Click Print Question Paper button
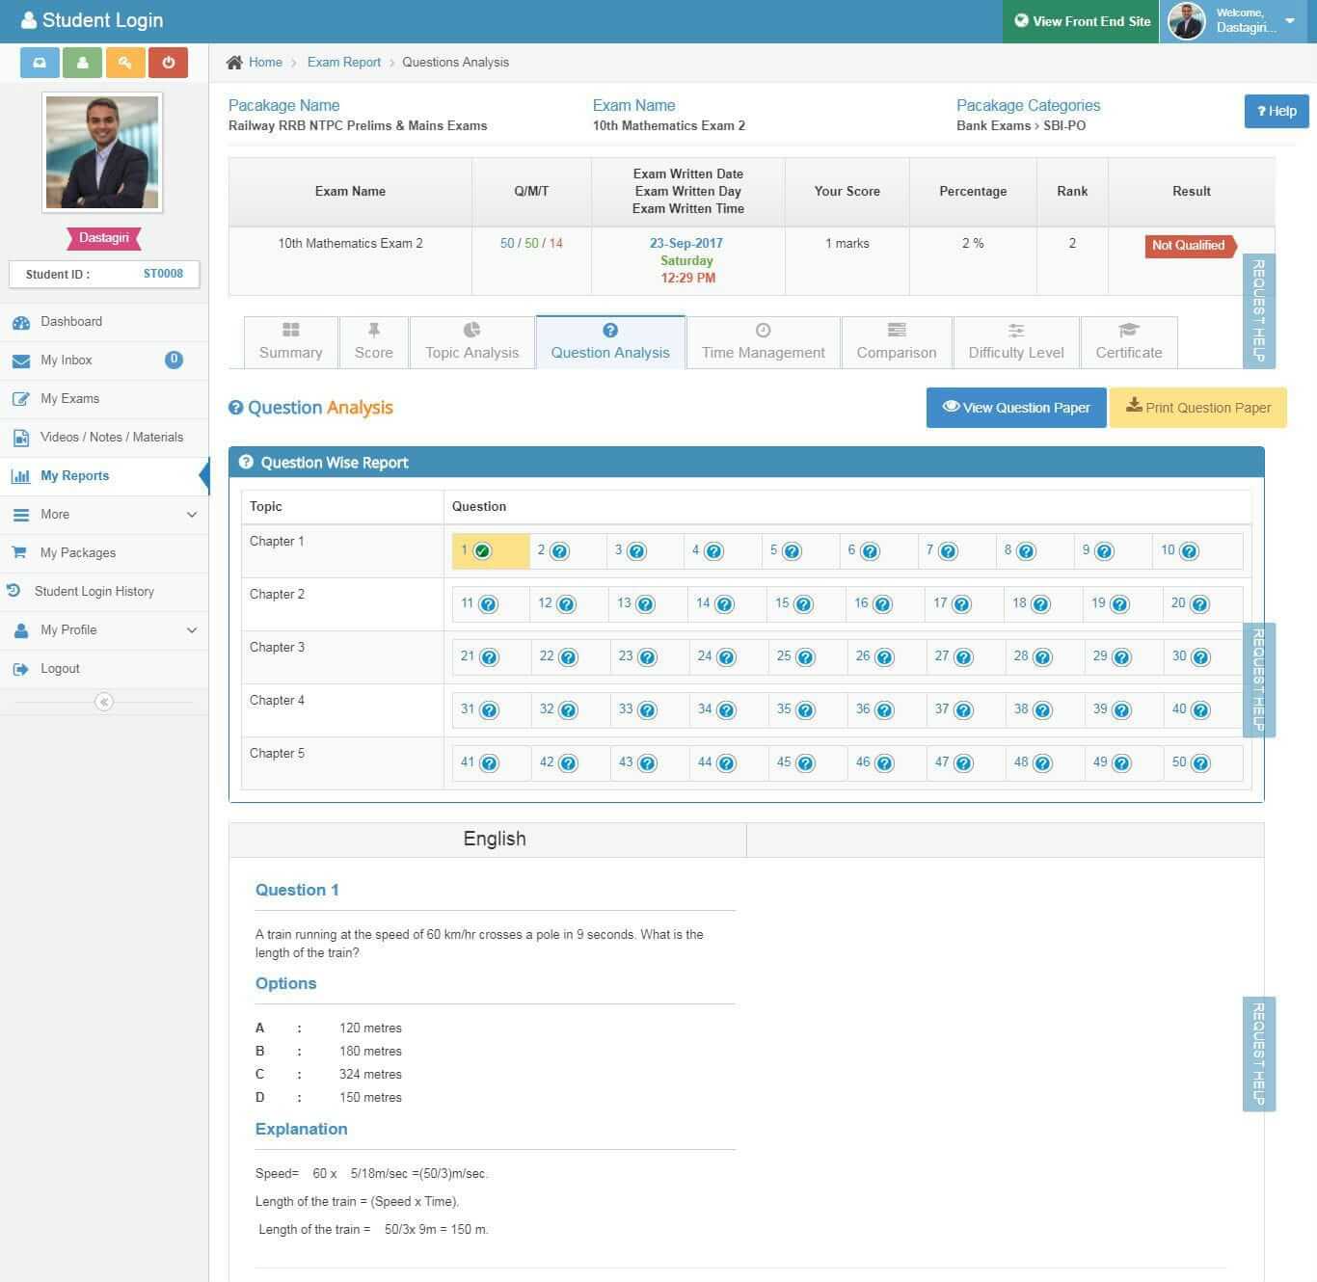 click(x=1197, y=408)
